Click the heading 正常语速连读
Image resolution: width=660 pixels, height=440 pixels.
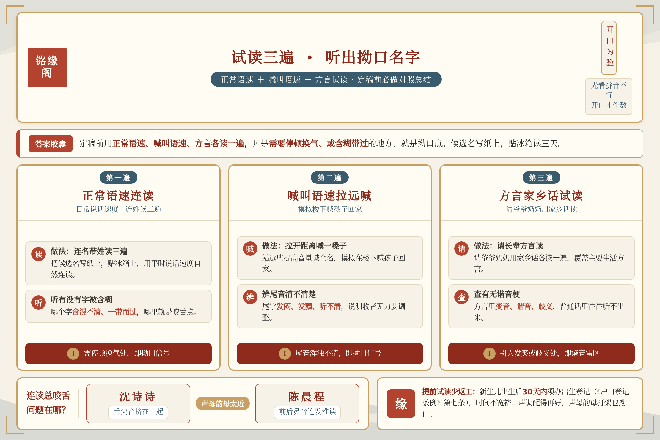pyautogui.click(x=119, y=196)
